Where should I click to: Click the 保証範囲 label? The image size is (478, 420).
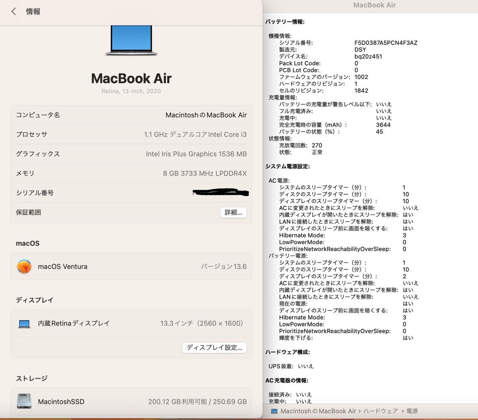28,212
